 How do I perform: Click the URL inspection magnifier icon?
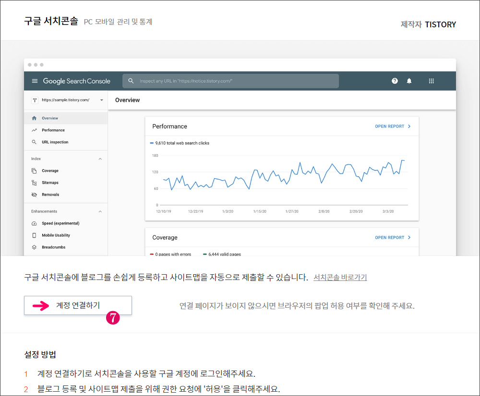tap(34, 142)
